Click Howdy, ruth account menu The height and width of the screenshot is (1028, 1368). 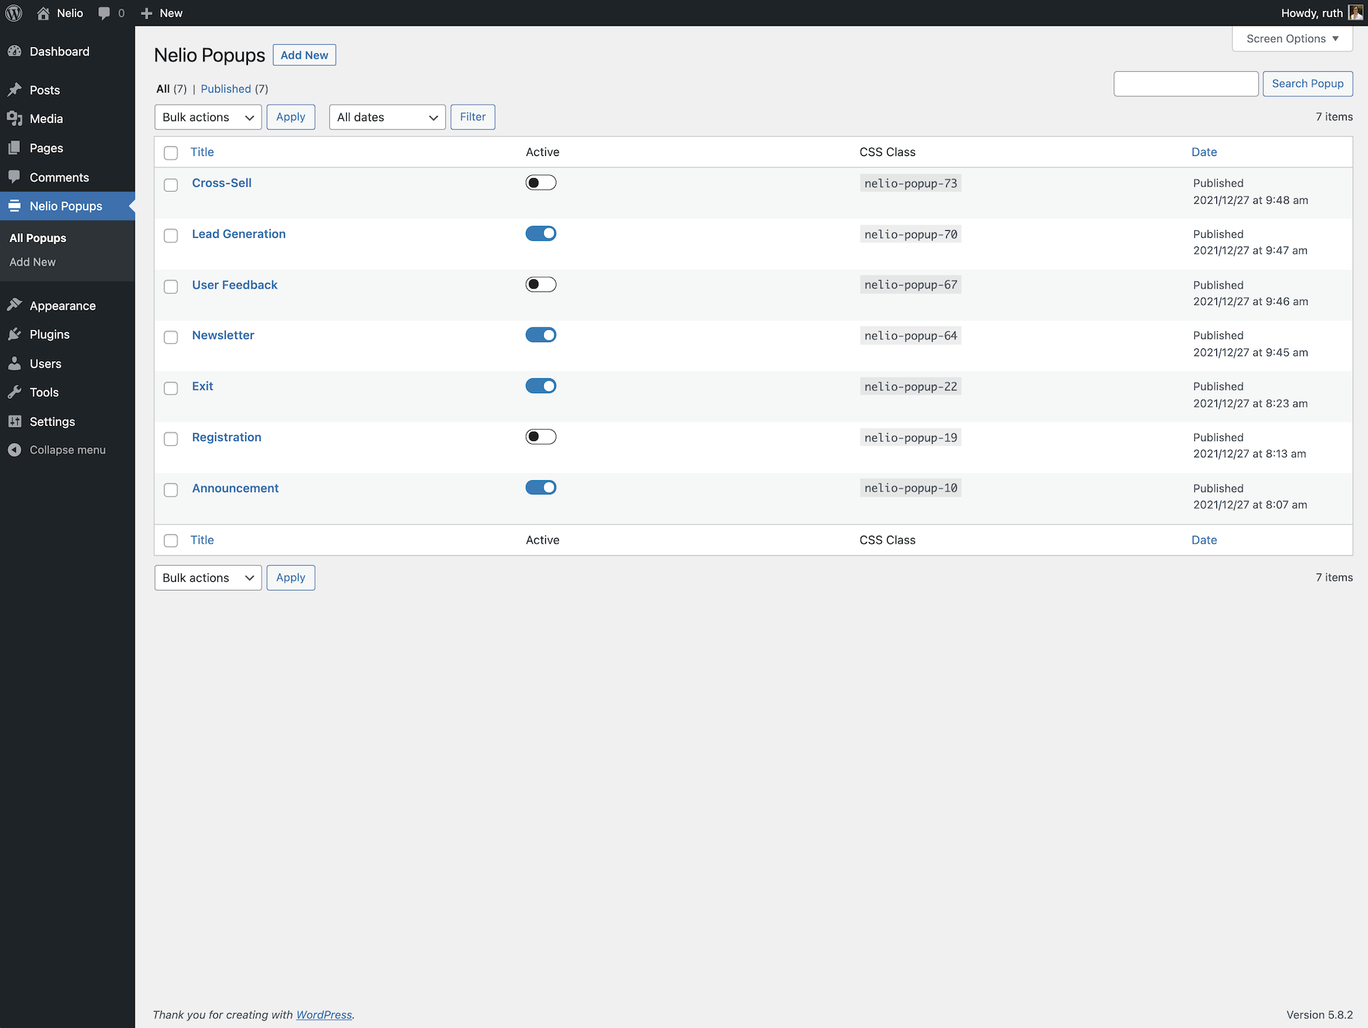pyautogui.click(x=1322, y=13)
